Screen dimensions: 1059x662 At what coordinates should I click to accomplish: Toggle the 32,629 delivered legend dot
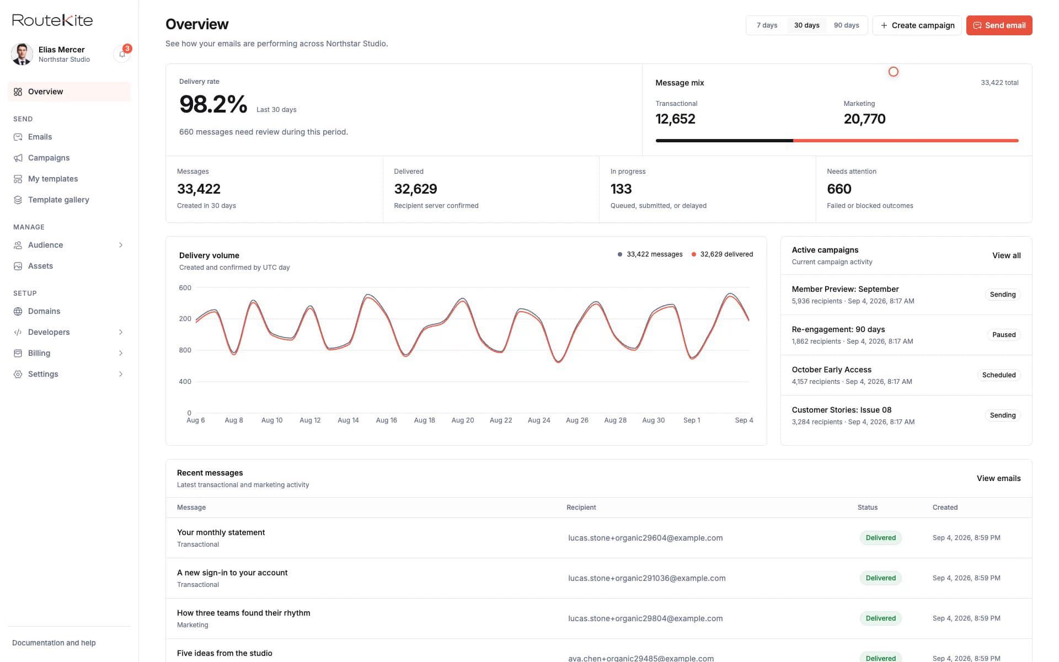694,254
